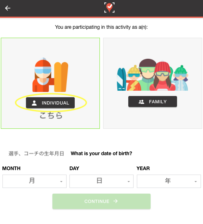
Task: Click the location pin logo in header
Action: 109,7
